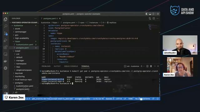200x112 pixels.
Task: Split the terminal panel
Action: click(x=147, y=66)
